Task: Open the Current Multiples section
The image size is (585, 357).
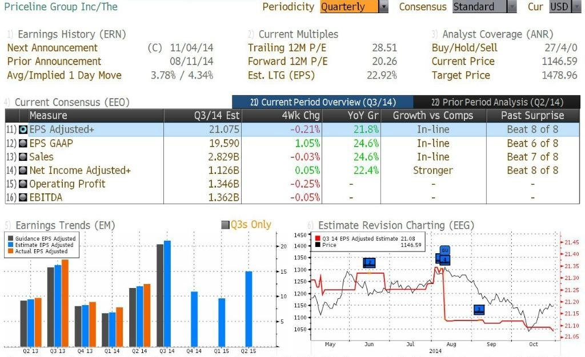Action: point(298,34)
